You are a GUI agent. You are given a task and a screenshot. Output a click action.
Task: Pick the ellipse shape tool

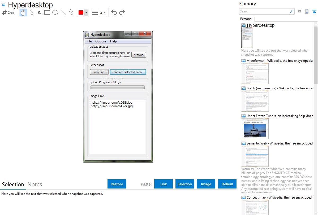(55, 12)
